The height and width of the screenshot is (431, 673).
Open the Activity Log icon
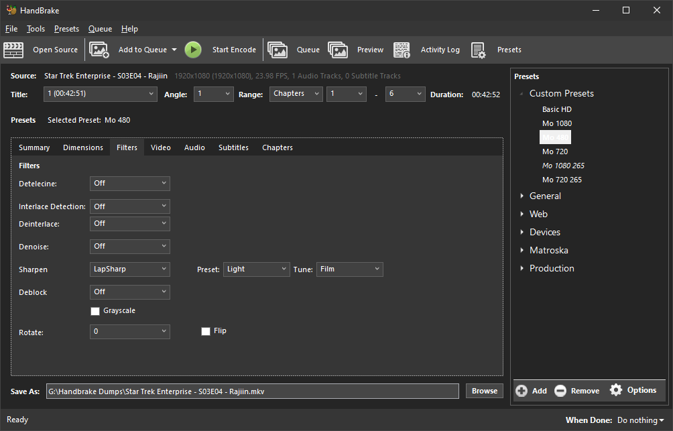(x=402, y=50)
